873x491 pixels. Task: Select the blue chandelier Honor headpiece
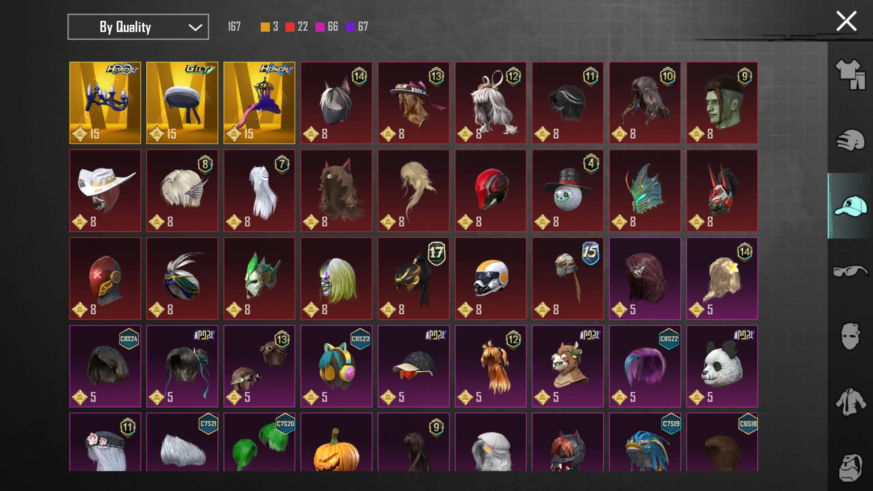click(x=105, y=103)
